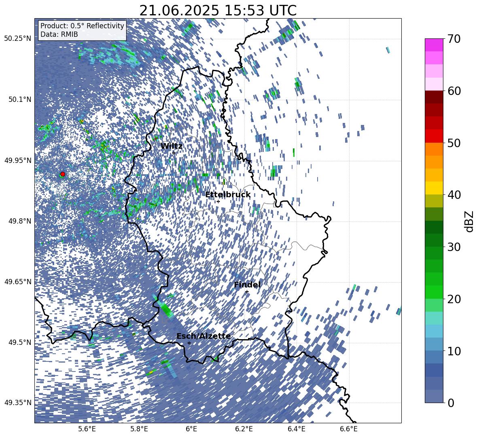Click the Ettelbruck location cross marker

(x=218, y=201)
